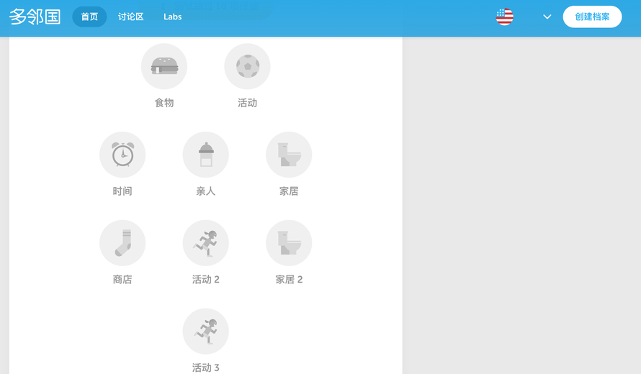Click the 食物 label text
The width and height of the screenshot is (641, 374).
click(x=164, y=103)
